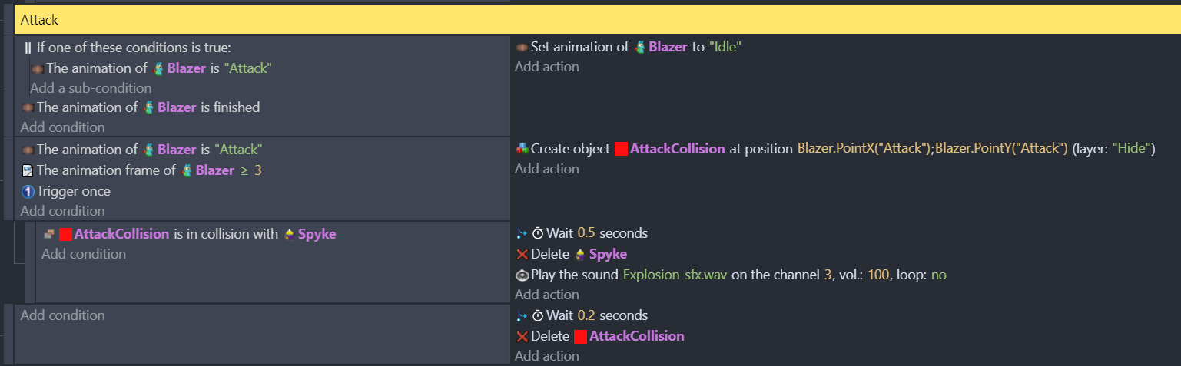Click the Explosion-sfx.wav sound file parameter
This screenshot has width=1181, height=366.
[x=675, y=275]
